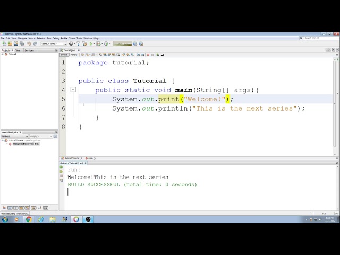Toggle Show Non-Public Members in Navigator

pos(22,208)
